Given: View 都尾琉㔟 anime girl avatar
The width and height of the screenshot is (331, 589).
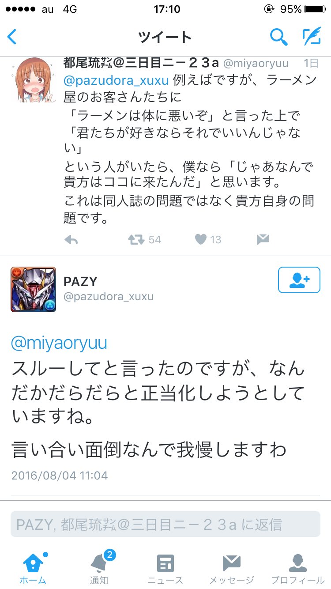Looking at the screenshot, I should (x=33, y=80).
